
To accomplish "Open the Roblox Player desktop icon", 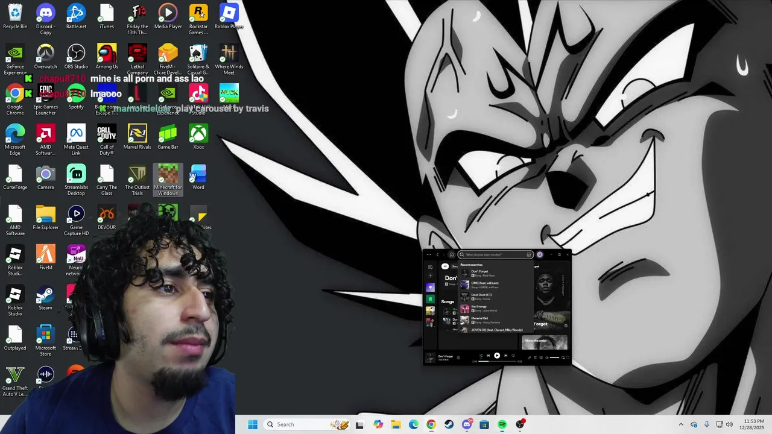I will (229, 17).
